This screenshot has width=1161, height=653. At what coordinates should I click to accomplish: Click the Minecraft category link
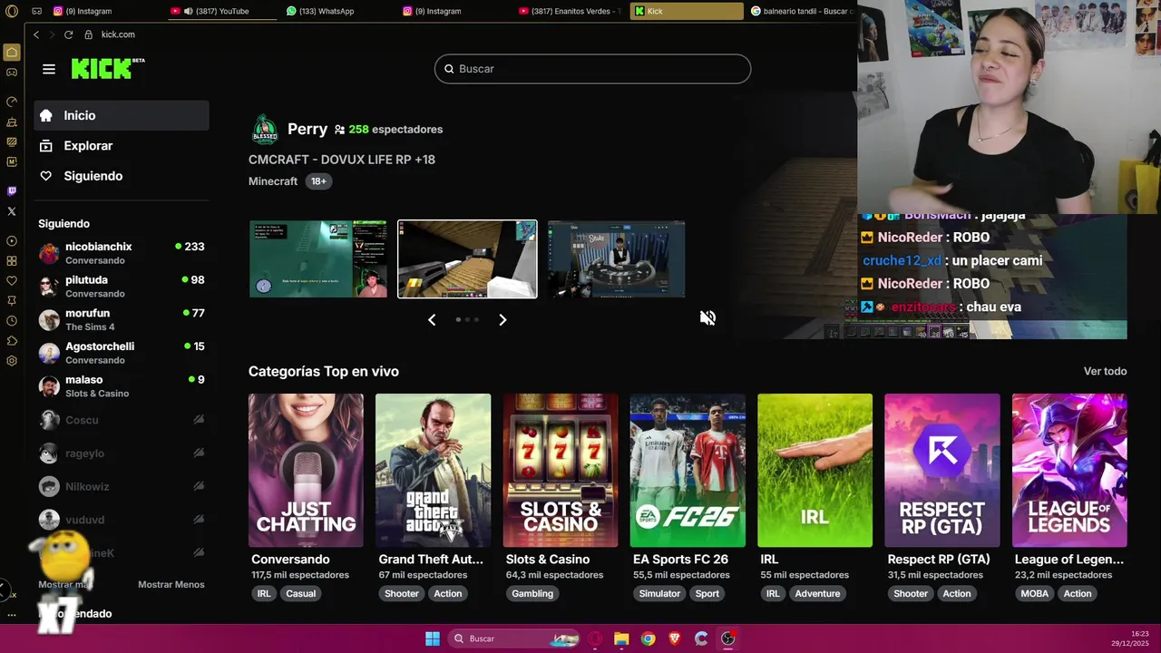[273, 181]
